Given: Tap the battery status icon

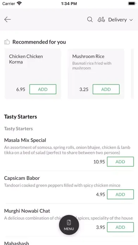Looking at the screenshot, I should pyautogui.click(x=132, y=4).
